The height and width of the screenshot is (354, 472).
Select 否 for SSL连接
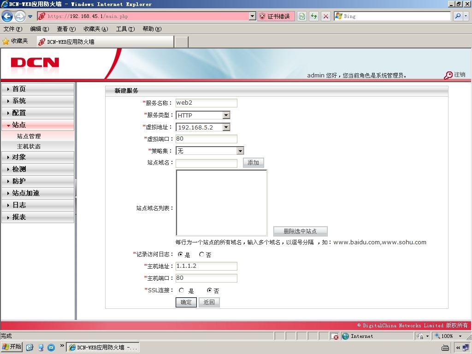click(209, 290)
